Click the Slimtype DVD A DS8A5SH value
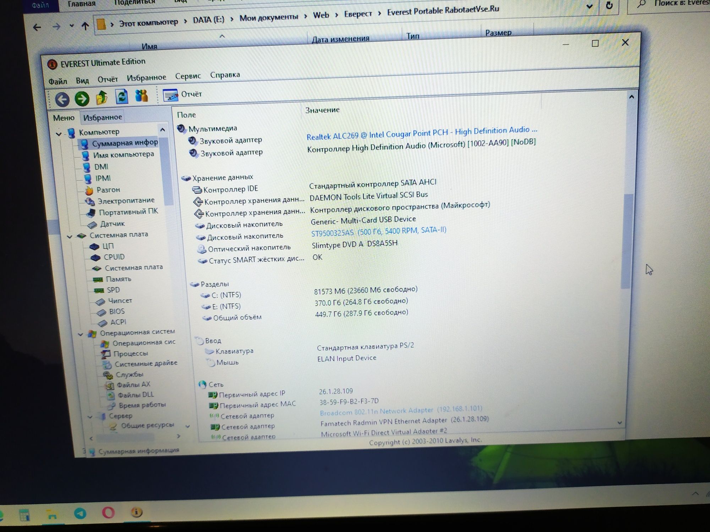Image resolution: width=710 pixels, height=532 pixels. pyautogui.click(x=355, y=245)
